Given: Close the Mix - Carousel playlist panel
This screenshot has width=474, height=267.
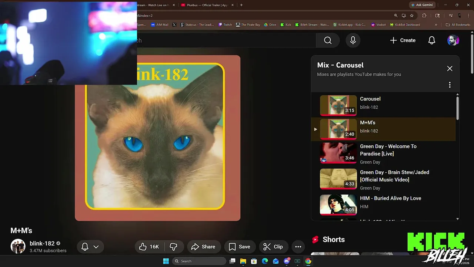Looking at the screenshot, I should click(450, 69).
